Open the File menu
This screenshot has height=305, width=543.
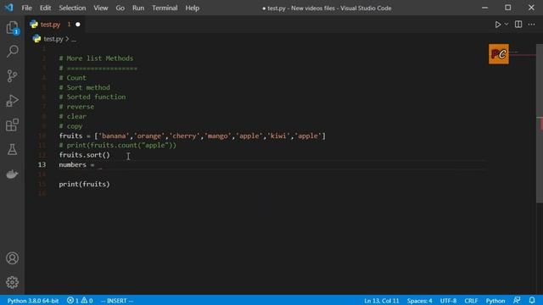pos(26,8)
